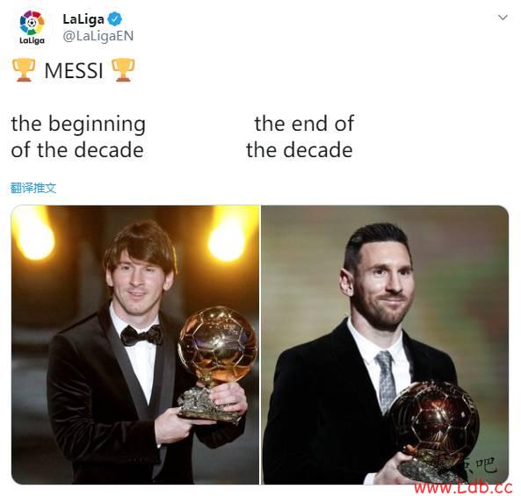
Task: Visit the @LaLigaEN handle
Action: pos(98,36)
